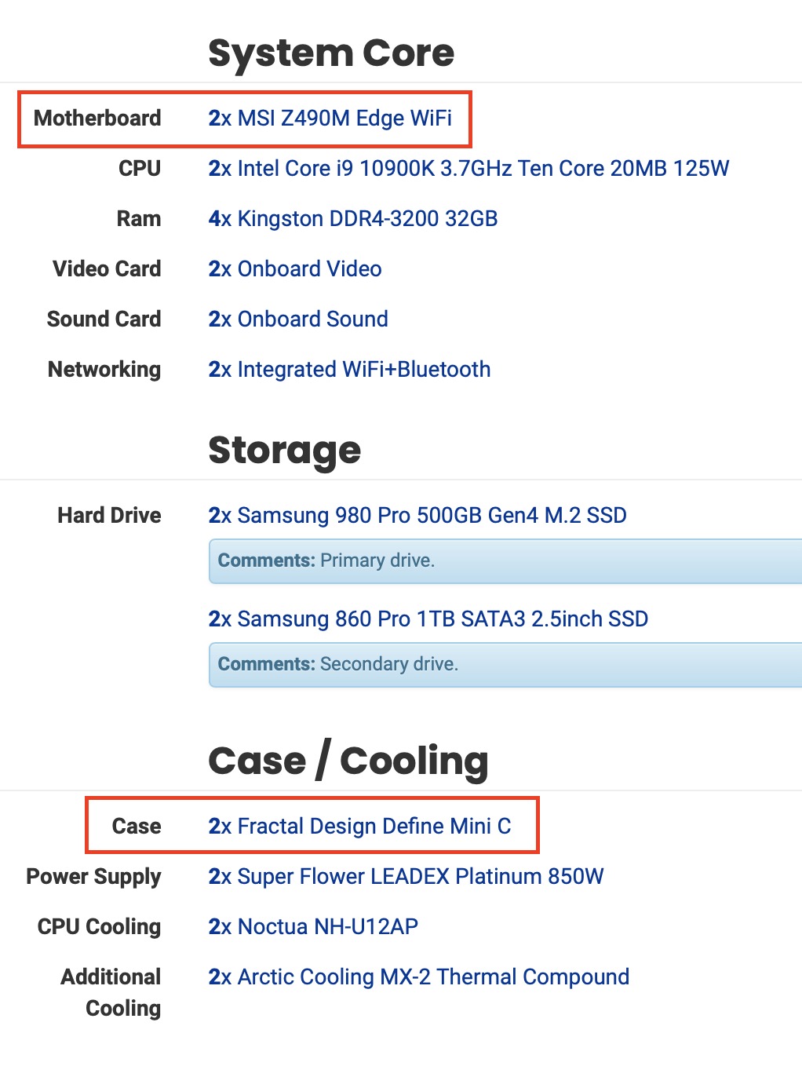Click the Intel Core i9 10900K link
Screen dimensions: 802x1066
click(468, 169)
